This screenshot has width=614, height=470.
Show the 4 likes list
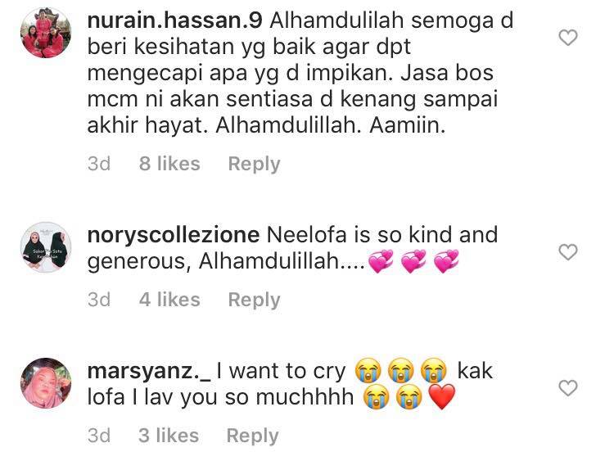[169, 300]
